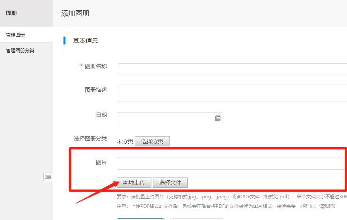Open the 管理图册 sidebar item
The width and height of the screenshot is (347, 220).
pyautogui.click(x=15, y=35)
